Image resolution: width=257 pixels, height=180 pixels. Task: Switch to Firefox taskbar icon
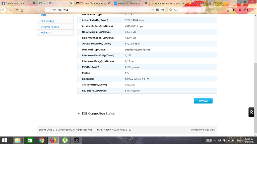point(53,140)
